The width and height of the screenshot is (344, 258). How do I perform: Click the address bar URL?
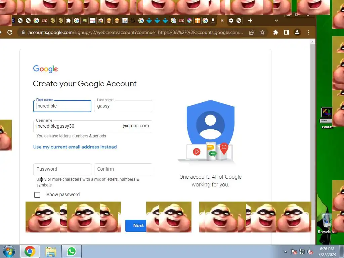[x=136, y=33]
